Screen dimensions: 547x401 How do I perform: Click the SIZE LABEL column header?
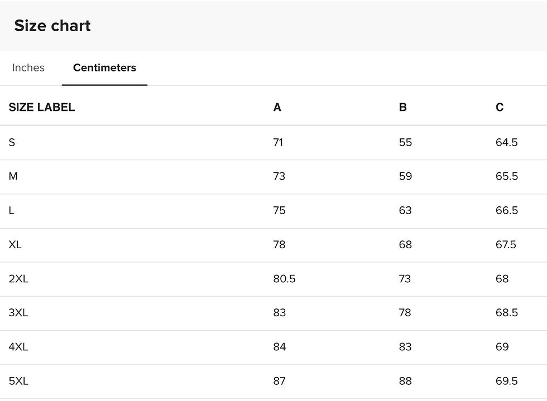click(x=42, y=107)
